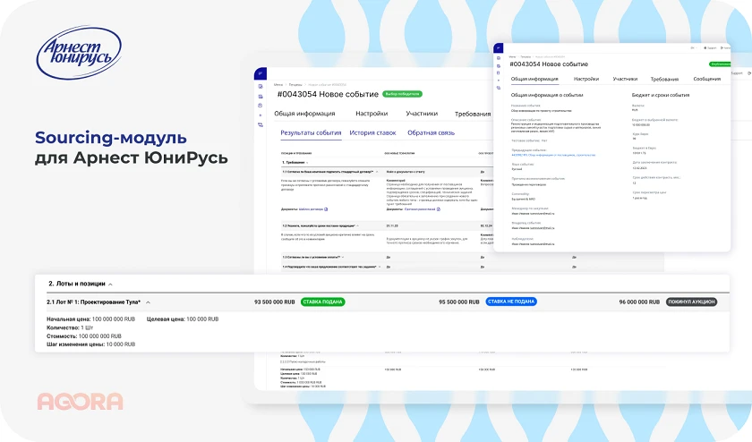
Task: Click the app logo icon in results window sidebar
Action: pos(261,73)
